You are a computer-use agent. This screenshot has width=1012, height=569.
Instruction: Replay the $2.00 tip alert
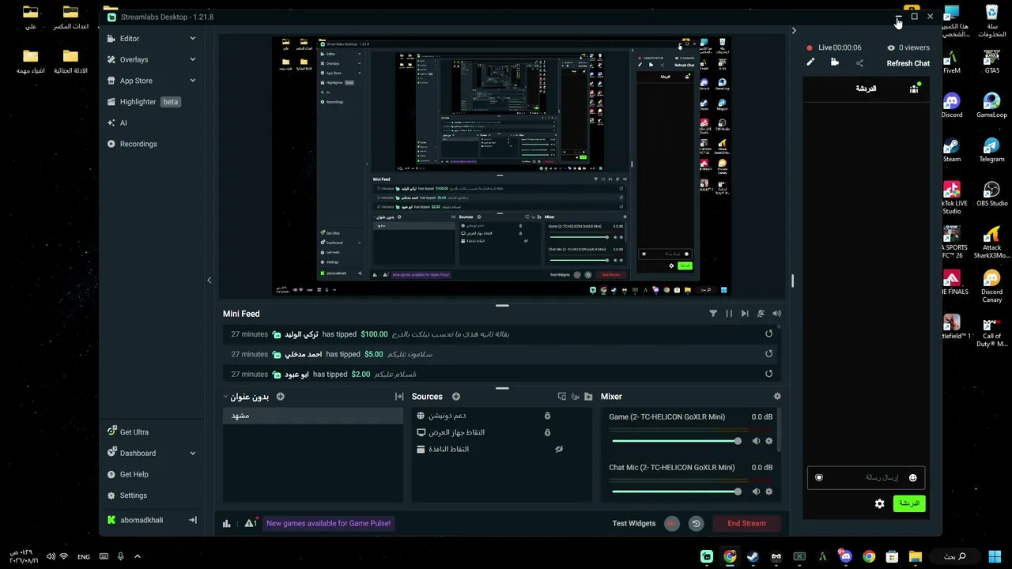(x=768, y=374)
